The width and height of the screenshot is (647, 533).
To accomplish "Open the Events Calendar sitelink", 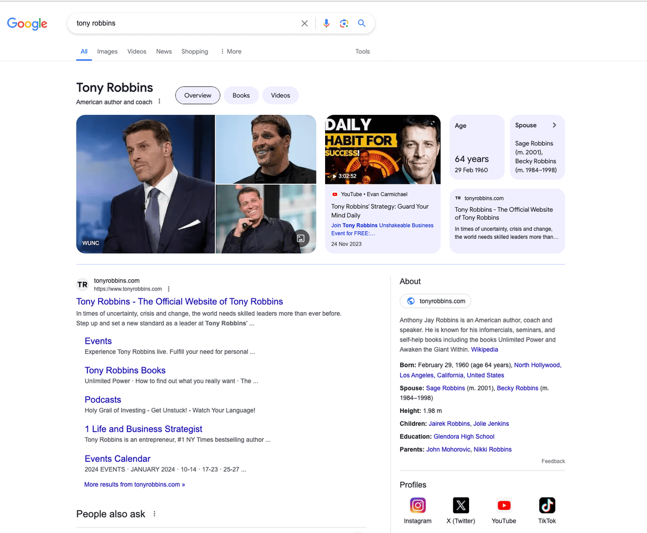I will click(118, 459).
